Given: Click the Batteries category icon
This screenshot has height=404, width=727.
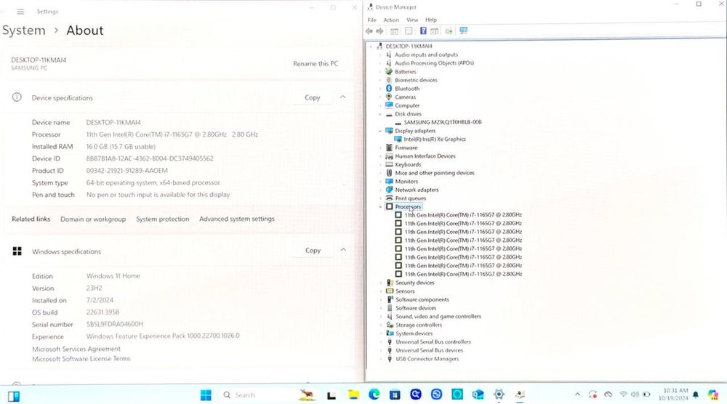Looking at the screenshot, I should tap(389, 71).
